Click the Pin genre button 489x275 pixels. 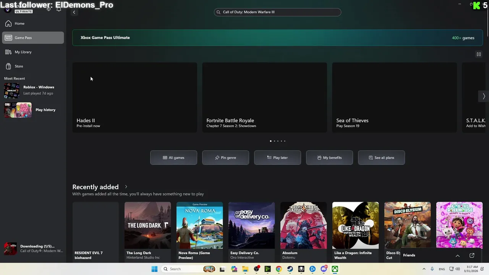pyautogui.click(x=225, y=158)
